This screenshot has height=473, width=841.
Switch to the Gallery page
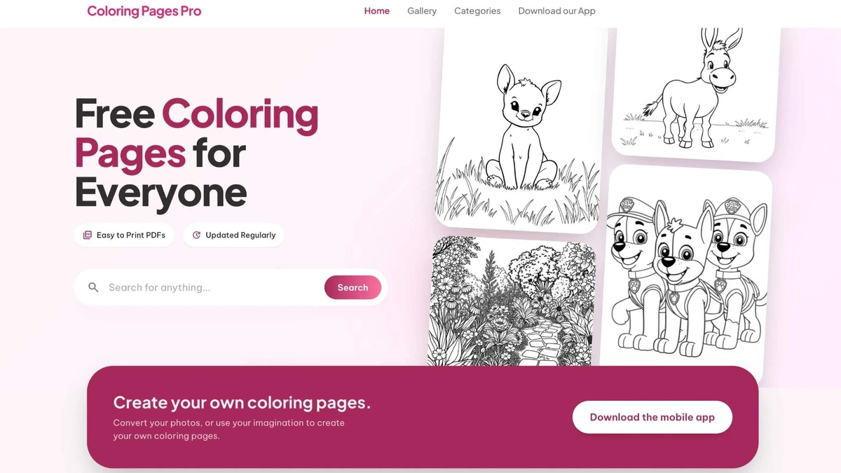tap(421, 11)
